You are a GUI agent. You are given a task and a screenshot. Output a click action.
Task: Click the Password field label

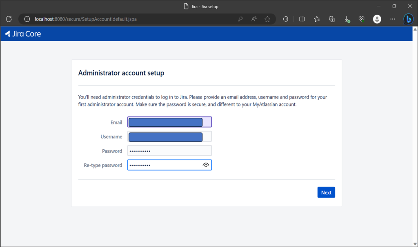(x=112, y=151)
